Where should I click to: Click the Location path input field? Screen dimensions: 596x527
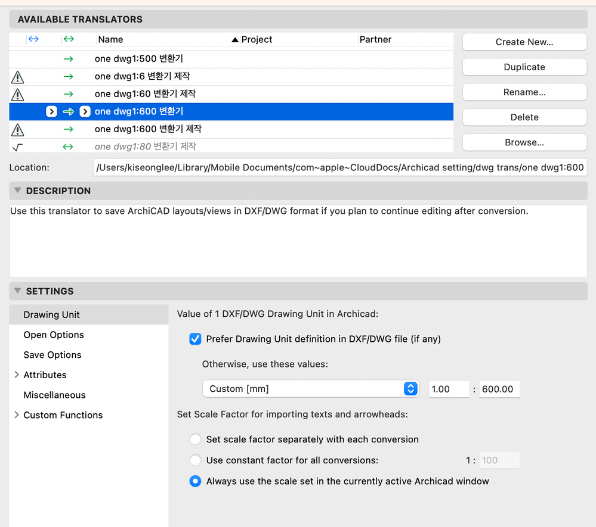[x=340, y=167]
